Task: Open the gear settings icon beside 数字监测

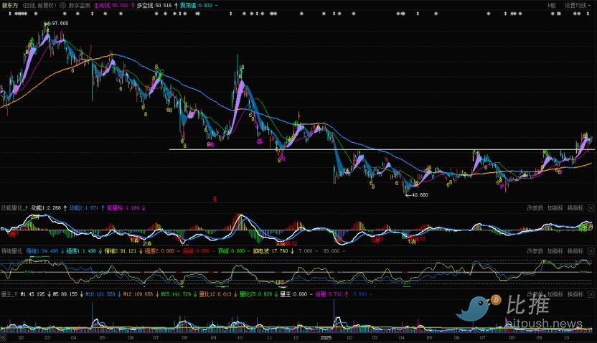Action: pyautogui.click(x=63, y=6)
